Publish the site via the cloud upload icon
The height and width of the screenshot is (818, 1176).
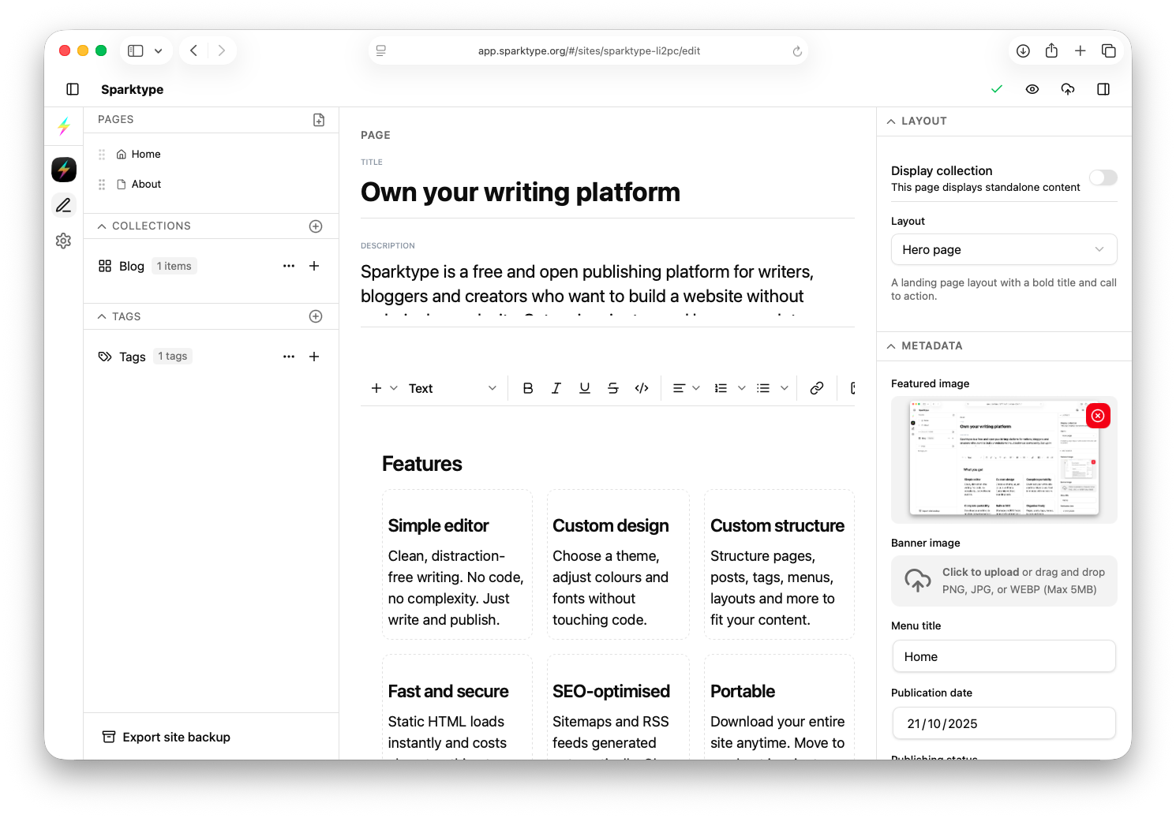(1067, 89)
